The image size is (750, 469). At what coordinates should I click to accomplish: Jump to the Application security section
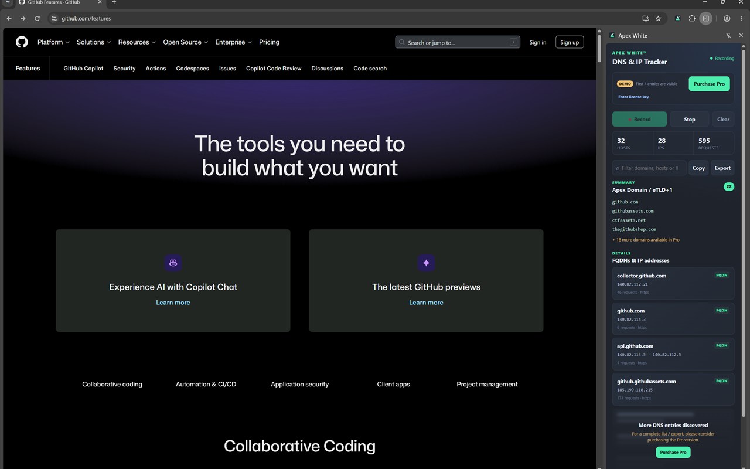pyautogui.click(x=299, y=385)
